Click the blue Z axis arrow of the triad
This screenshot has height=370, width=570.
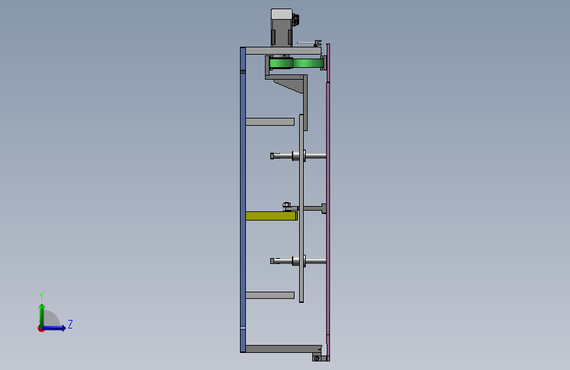tap(55, 328)
